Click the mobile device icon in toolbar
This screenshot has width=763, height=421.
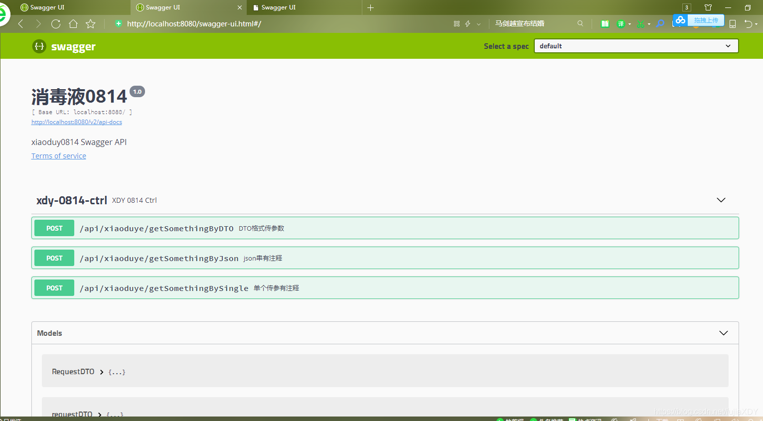click(733, 24)
